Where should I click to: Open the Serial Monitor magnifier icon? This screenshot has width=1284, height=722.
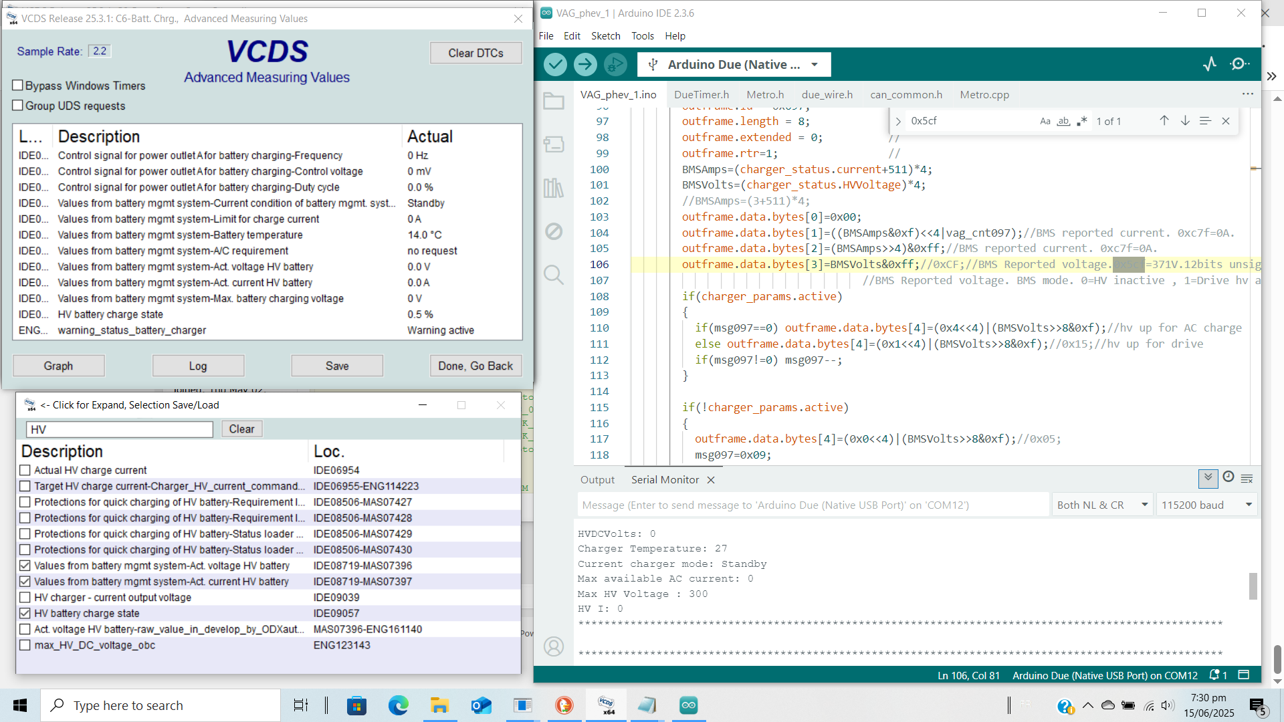(1239, 64)
